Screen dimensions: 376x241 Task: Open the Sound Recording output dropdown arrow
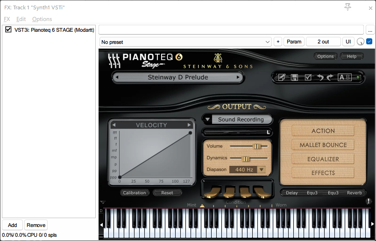click(207, 120)
